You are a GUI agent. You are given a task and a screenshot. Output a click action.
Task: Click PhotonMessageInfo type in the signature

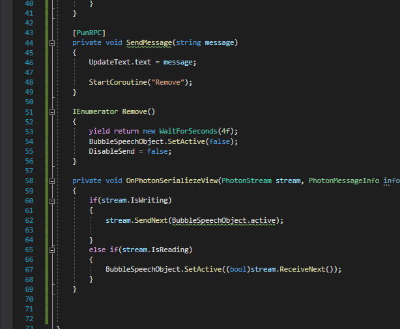tap(344, 180)
